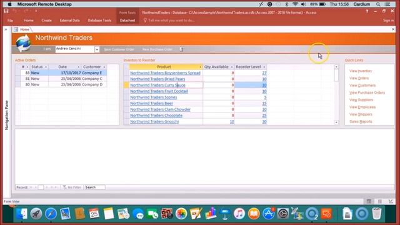Click the Undo arrow in Quick Access Toolbar
This screenshot has height=225, width=400.
pyautogui.click(x=15, y=11)
